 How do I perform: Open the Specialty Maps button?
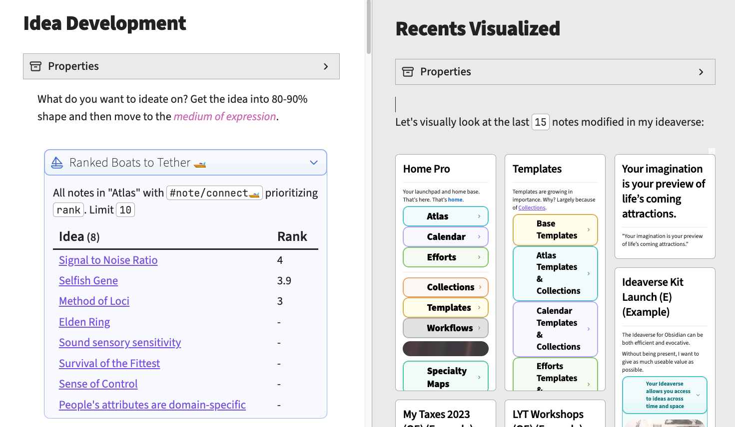pyautogui.click(x=446, y=377)
